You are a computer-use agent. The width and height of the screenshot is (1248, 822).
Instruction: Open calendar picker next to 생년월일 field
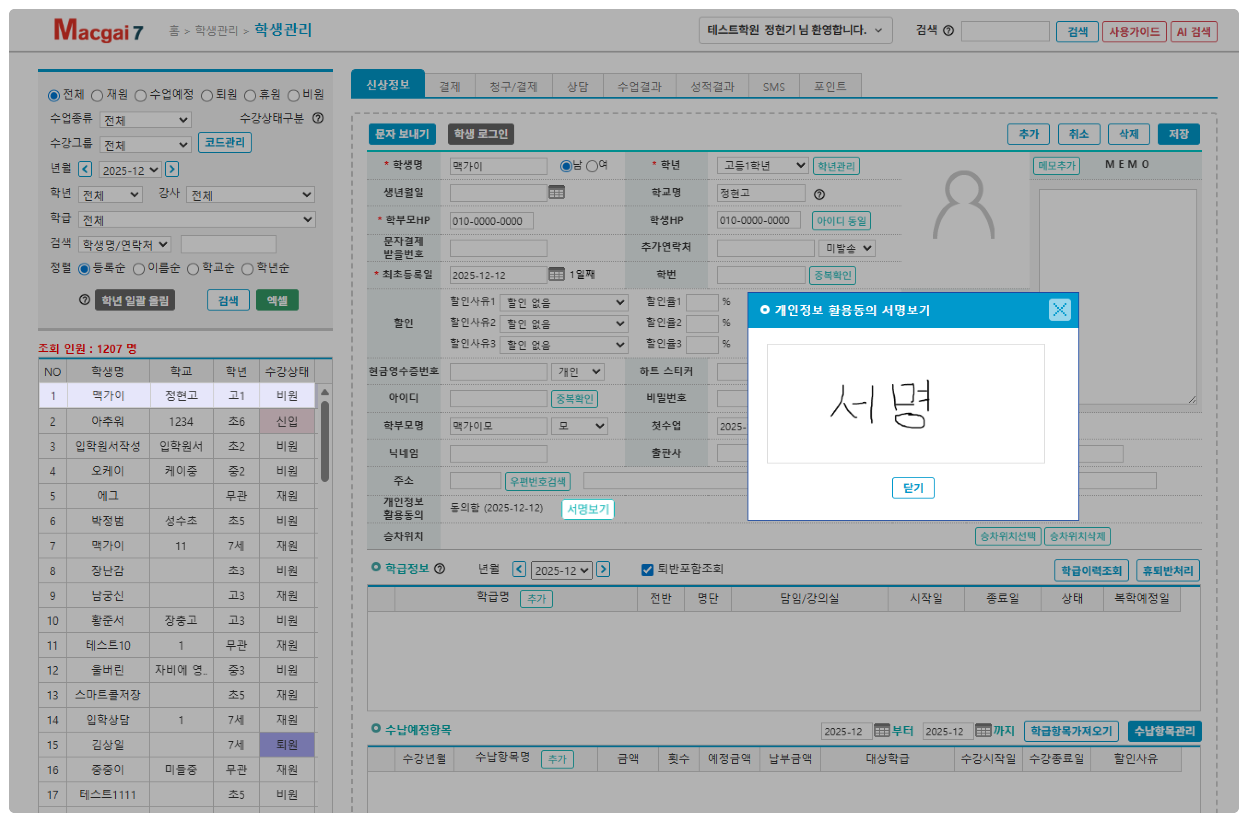click(556, 193)
